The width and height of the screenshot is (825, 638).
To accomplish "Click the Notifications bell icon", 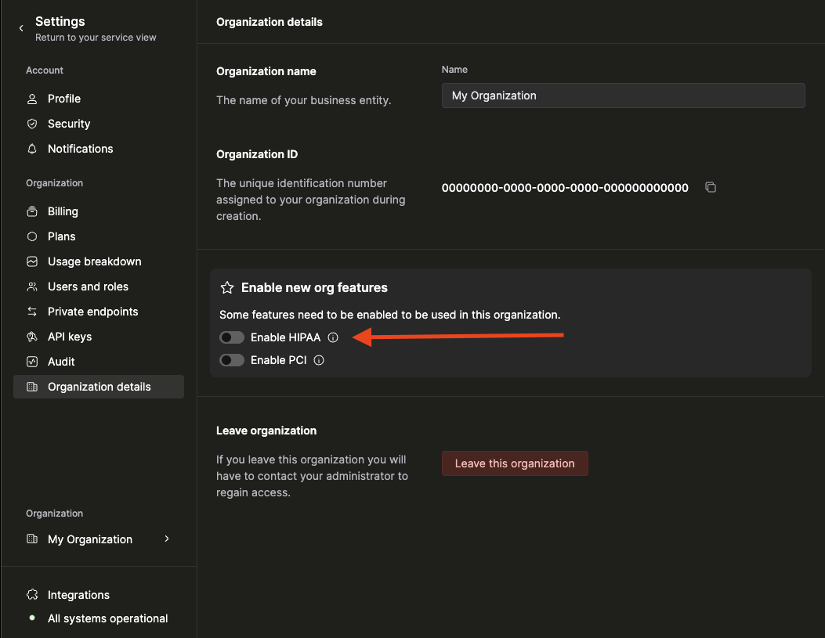I will coord(31,149).
